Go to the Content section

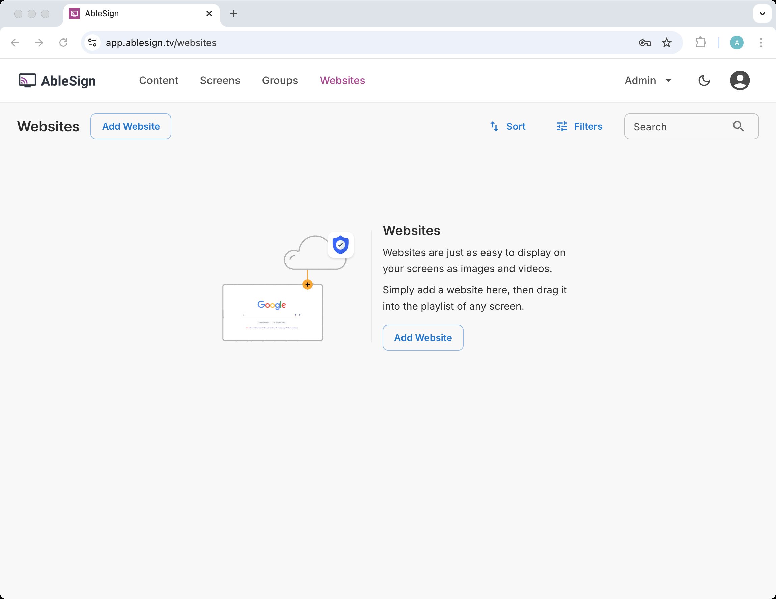[x=159, y=81]
